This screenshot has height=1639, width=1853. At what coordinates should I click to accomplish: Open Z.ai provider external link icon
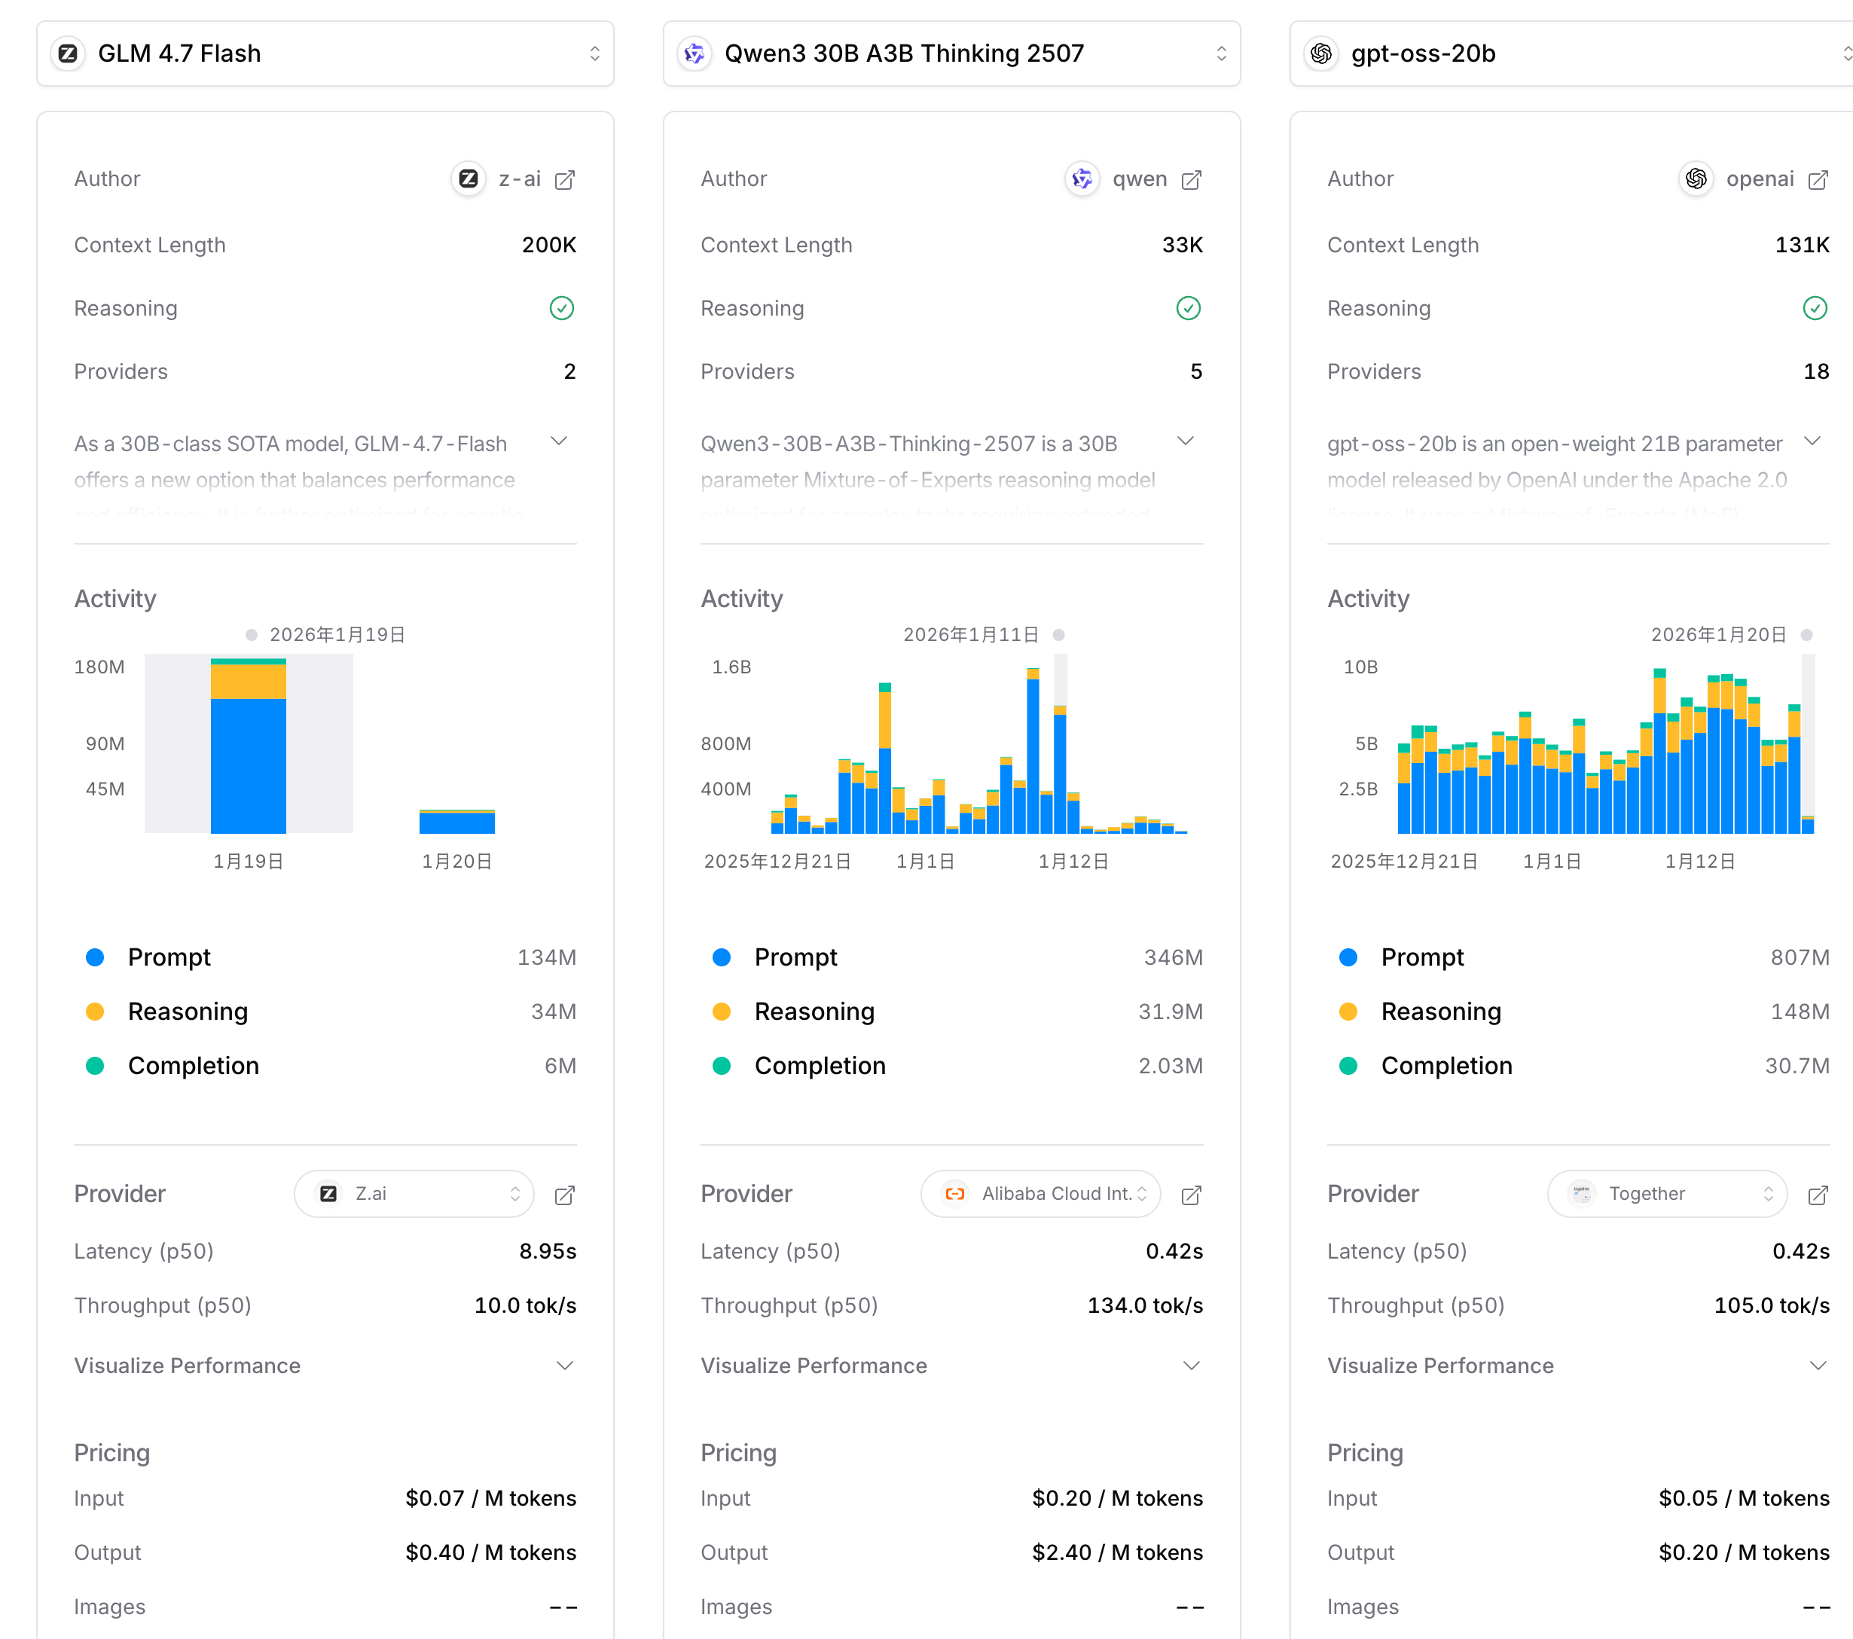coord(564,1195)
